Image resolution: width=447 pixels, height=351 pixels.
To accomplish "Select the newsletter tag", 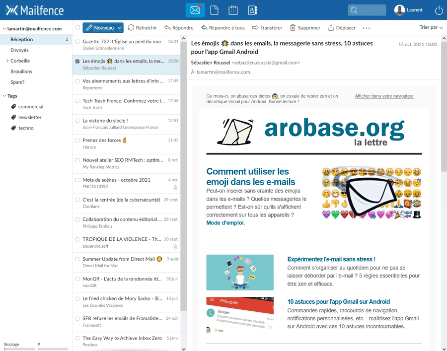I will tap(30, 117).
